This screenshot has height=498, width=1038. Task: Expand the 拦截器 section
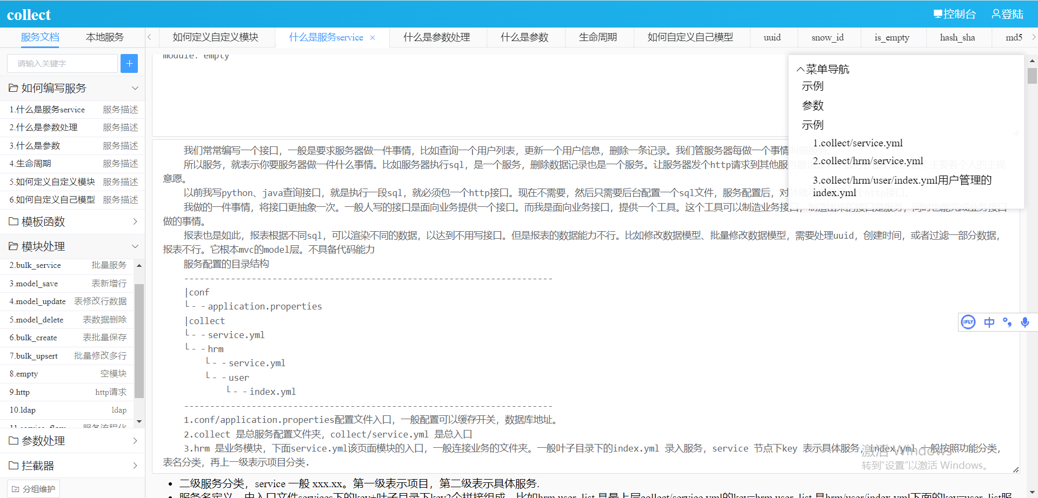72,466
